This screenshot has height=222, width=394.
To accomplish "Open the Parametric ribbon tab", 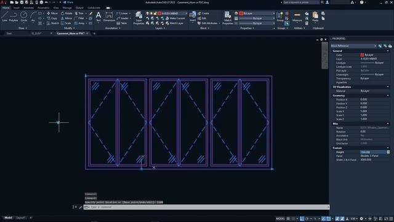I will (x=43, y=8).
